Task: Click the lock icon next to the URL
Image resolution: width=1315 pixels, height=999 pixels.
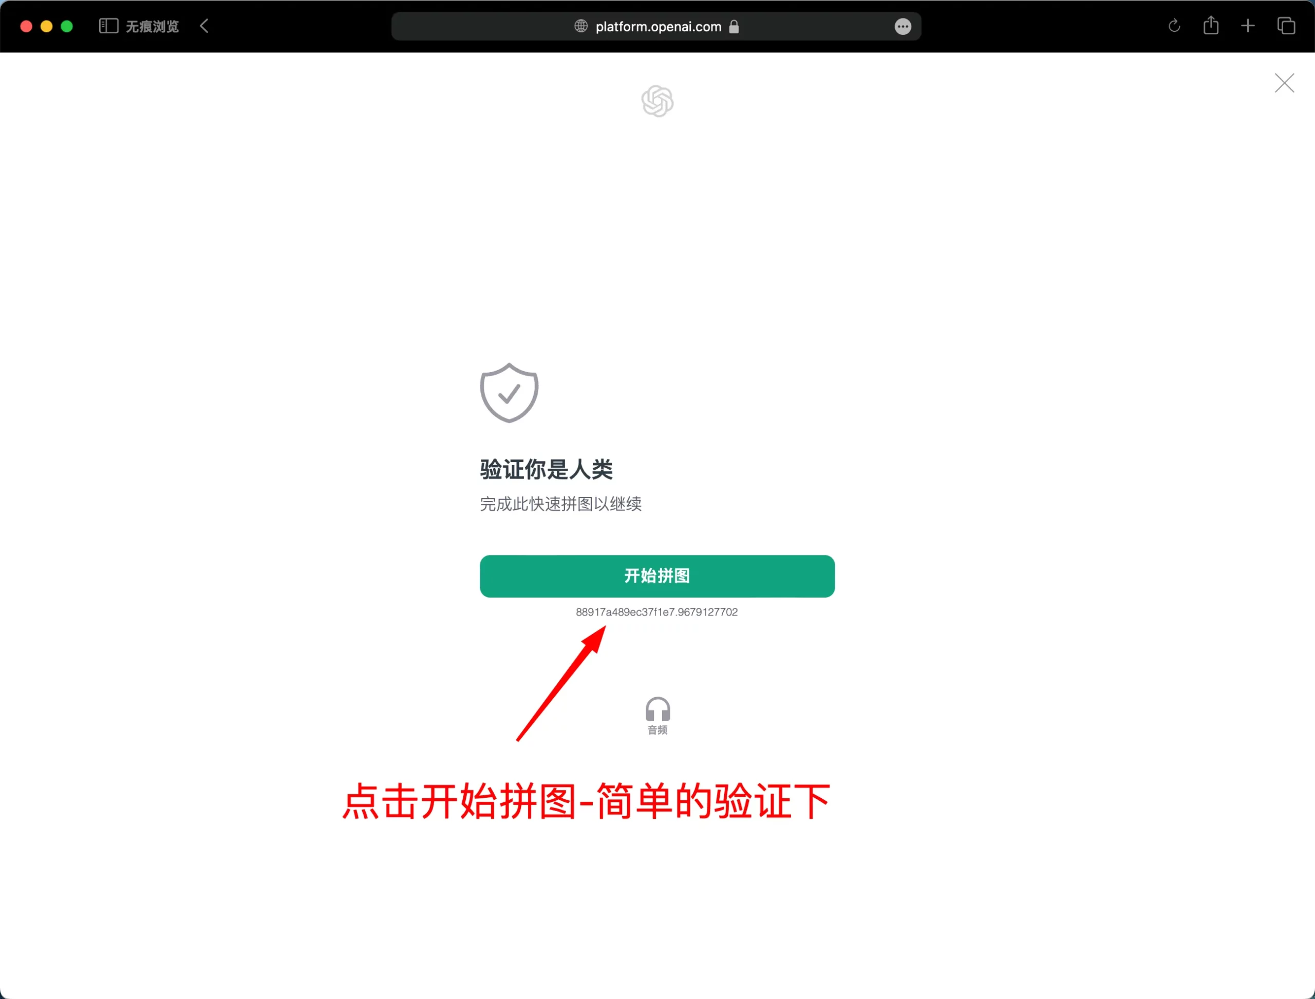Action: [x=734, y=26]
